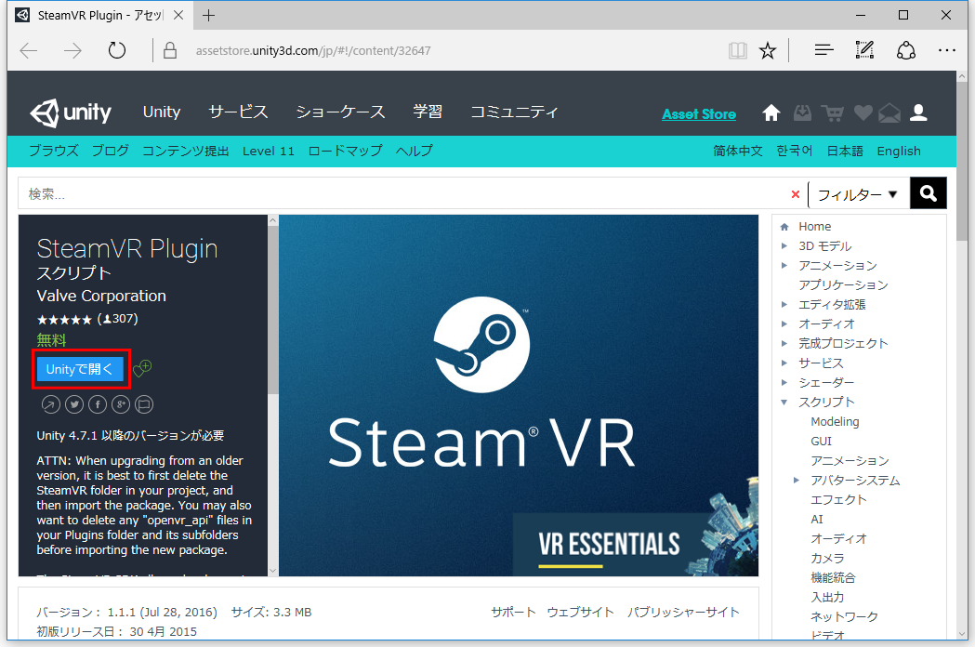
Task: Open the ウェブサイト link
Action: pyautogui.click(x=580, y=613)
